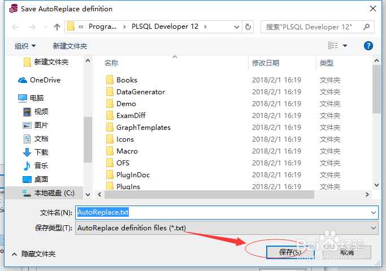Refresh the PLSQL Developer 12 folder

pos(248,27)
